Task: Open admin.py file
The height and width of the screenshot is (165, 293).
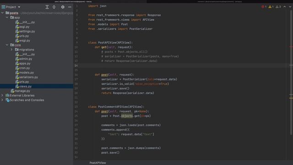Action: point(24,59)
